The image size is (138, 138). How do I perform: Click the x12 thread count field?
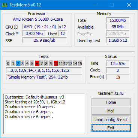coord(63,27)
